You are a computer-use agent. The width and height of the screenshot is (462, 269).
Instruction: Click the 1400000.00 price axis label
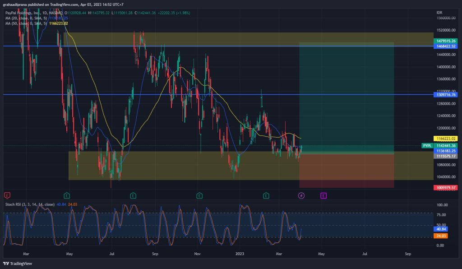coord(446,67)
